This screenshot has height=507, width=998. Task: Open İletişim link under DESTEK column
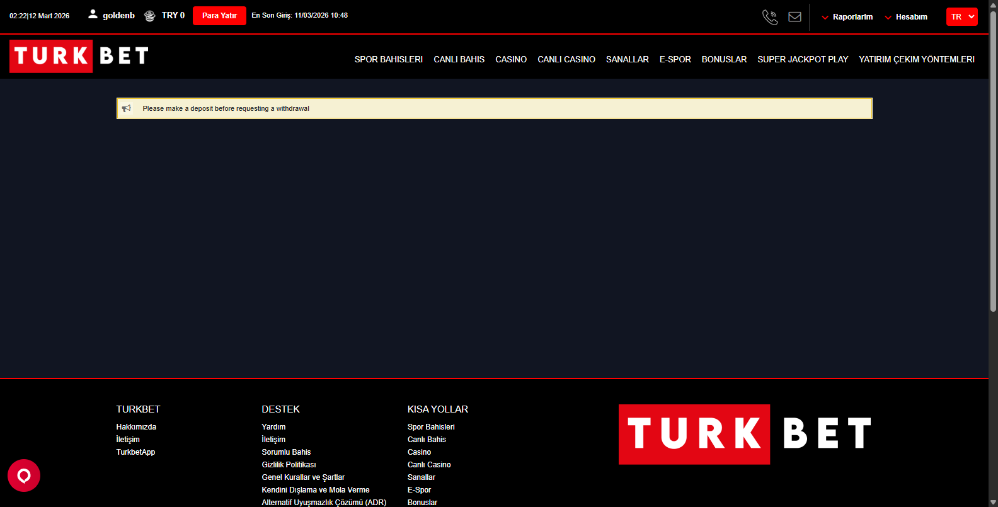click(x=273, y=440)
